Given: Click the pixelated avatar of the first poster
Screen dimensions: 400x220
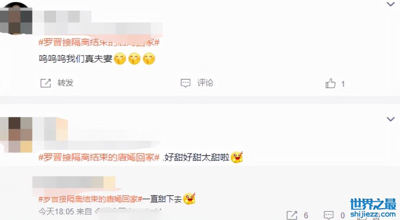Looking at the screenshot, I should [x=16, y=18].
